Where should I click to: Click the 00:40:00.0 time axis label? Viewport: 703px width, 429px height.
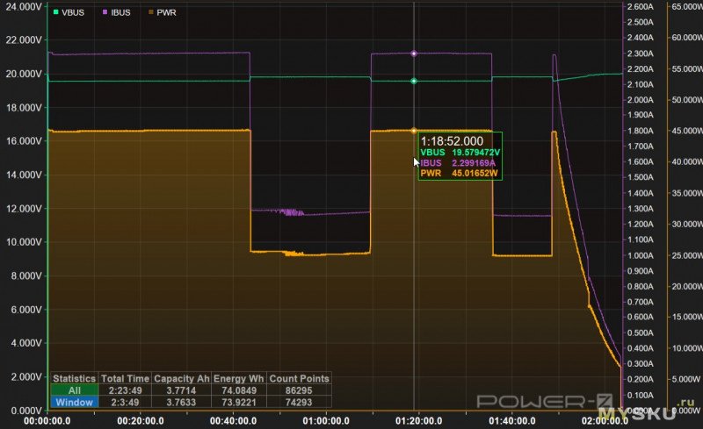pos(233,421)
